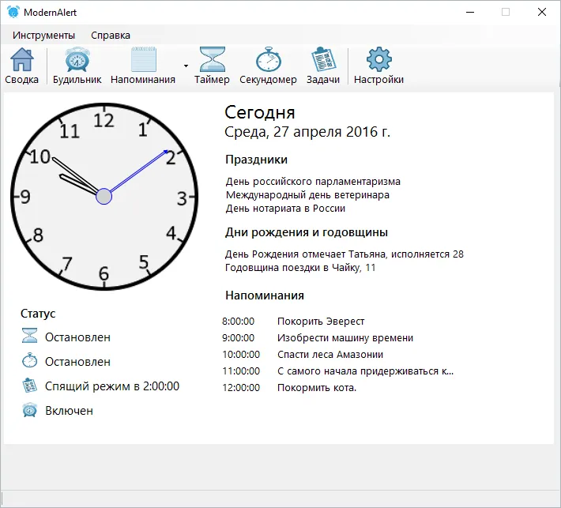Click the analog clock face
The height and width of the screenshot is (508, 561).
(104, 196)
